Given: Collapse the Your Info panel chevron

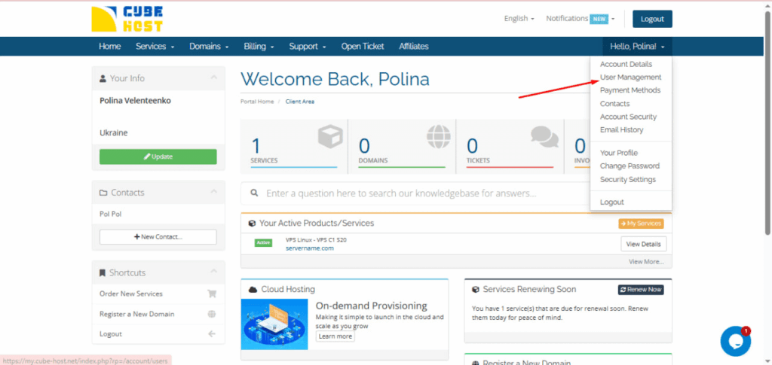Looking at the screenshot, I should (x=213, y=78).
